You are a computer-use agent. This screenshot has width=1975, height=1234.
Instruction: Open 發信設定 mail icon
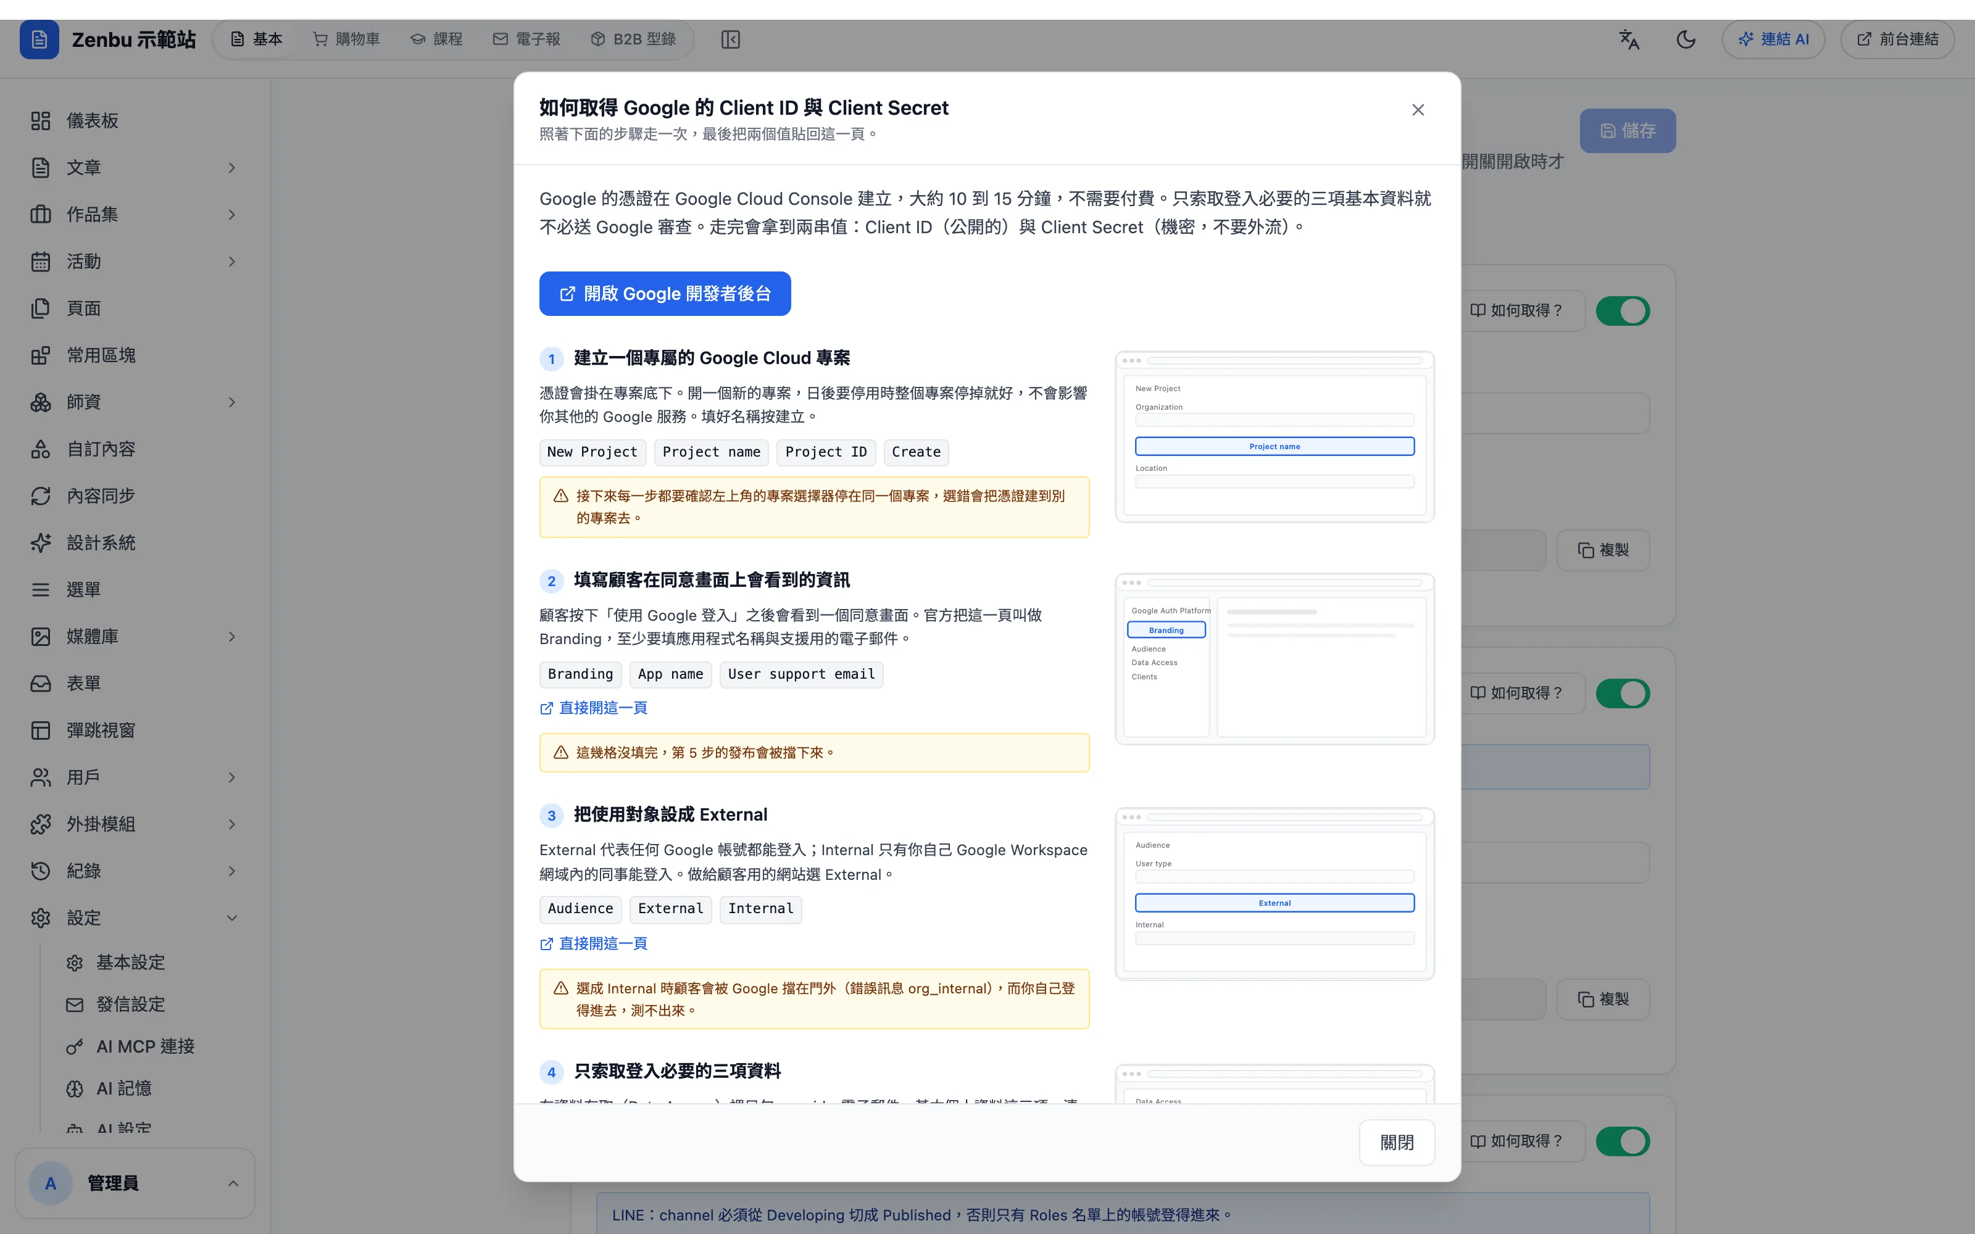click(75, 1004)
